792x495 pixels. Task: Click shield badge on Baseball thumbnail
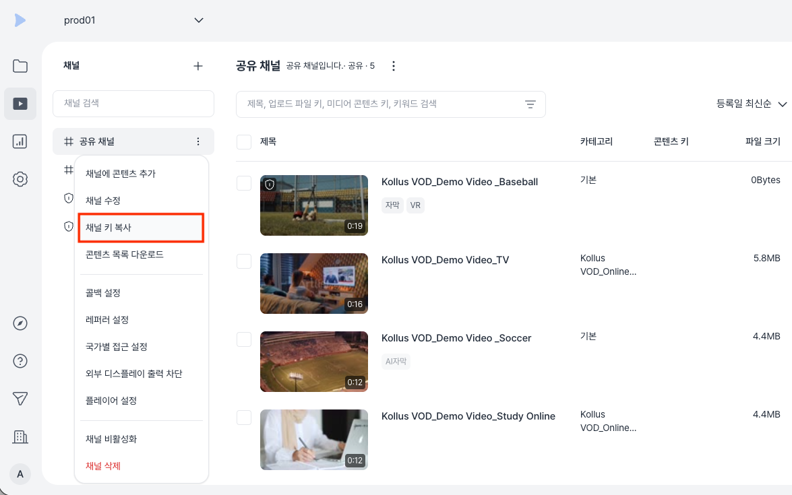(x=270, y=185)
